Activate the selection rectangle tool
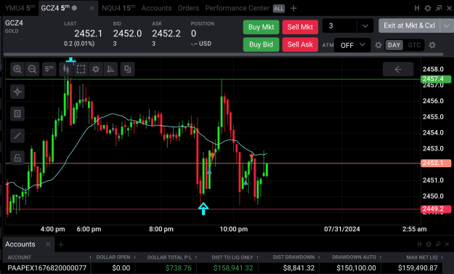The height and width of the screenshot is (274, 454). (x=81, y=69)
